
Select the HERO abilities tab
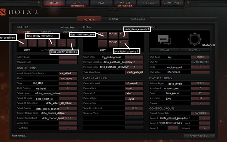pyautogui.click(x=27, y=32)
